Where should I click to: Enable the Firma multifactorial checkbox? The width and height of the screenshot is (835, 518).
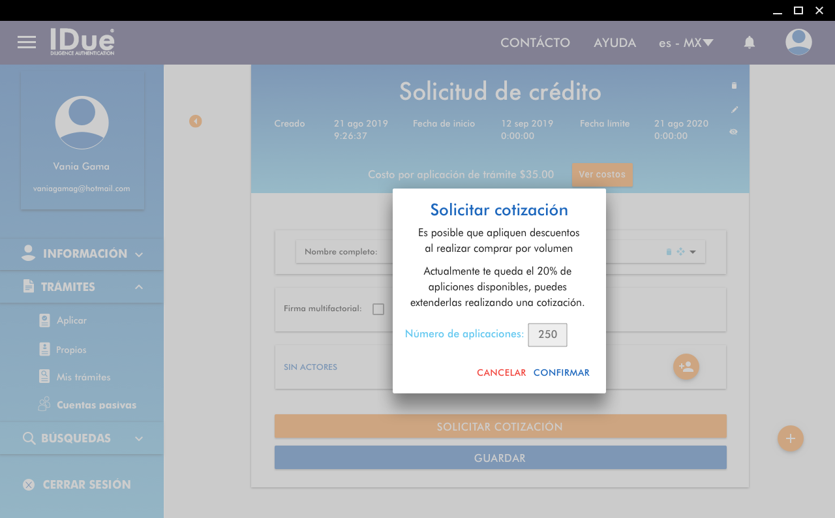tap(378, 309)
